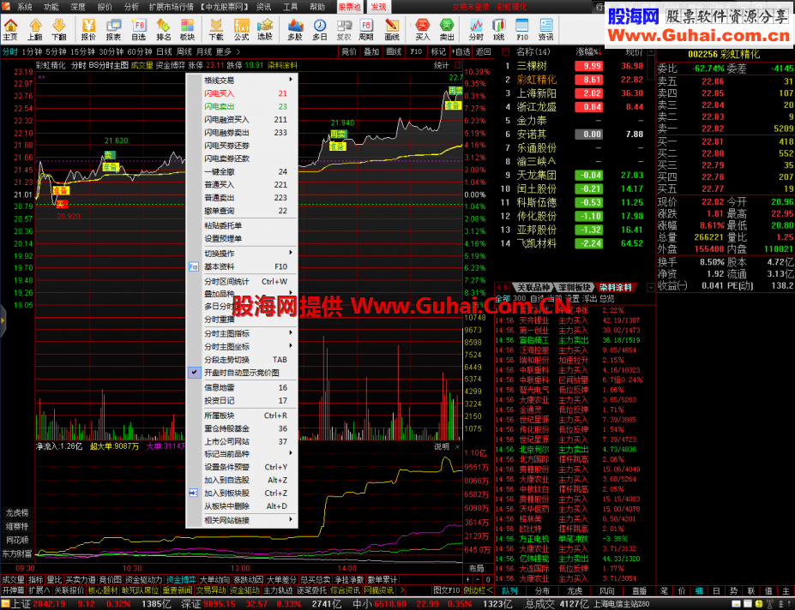Toggle the 图文F10 button

(x=446, y=590)
